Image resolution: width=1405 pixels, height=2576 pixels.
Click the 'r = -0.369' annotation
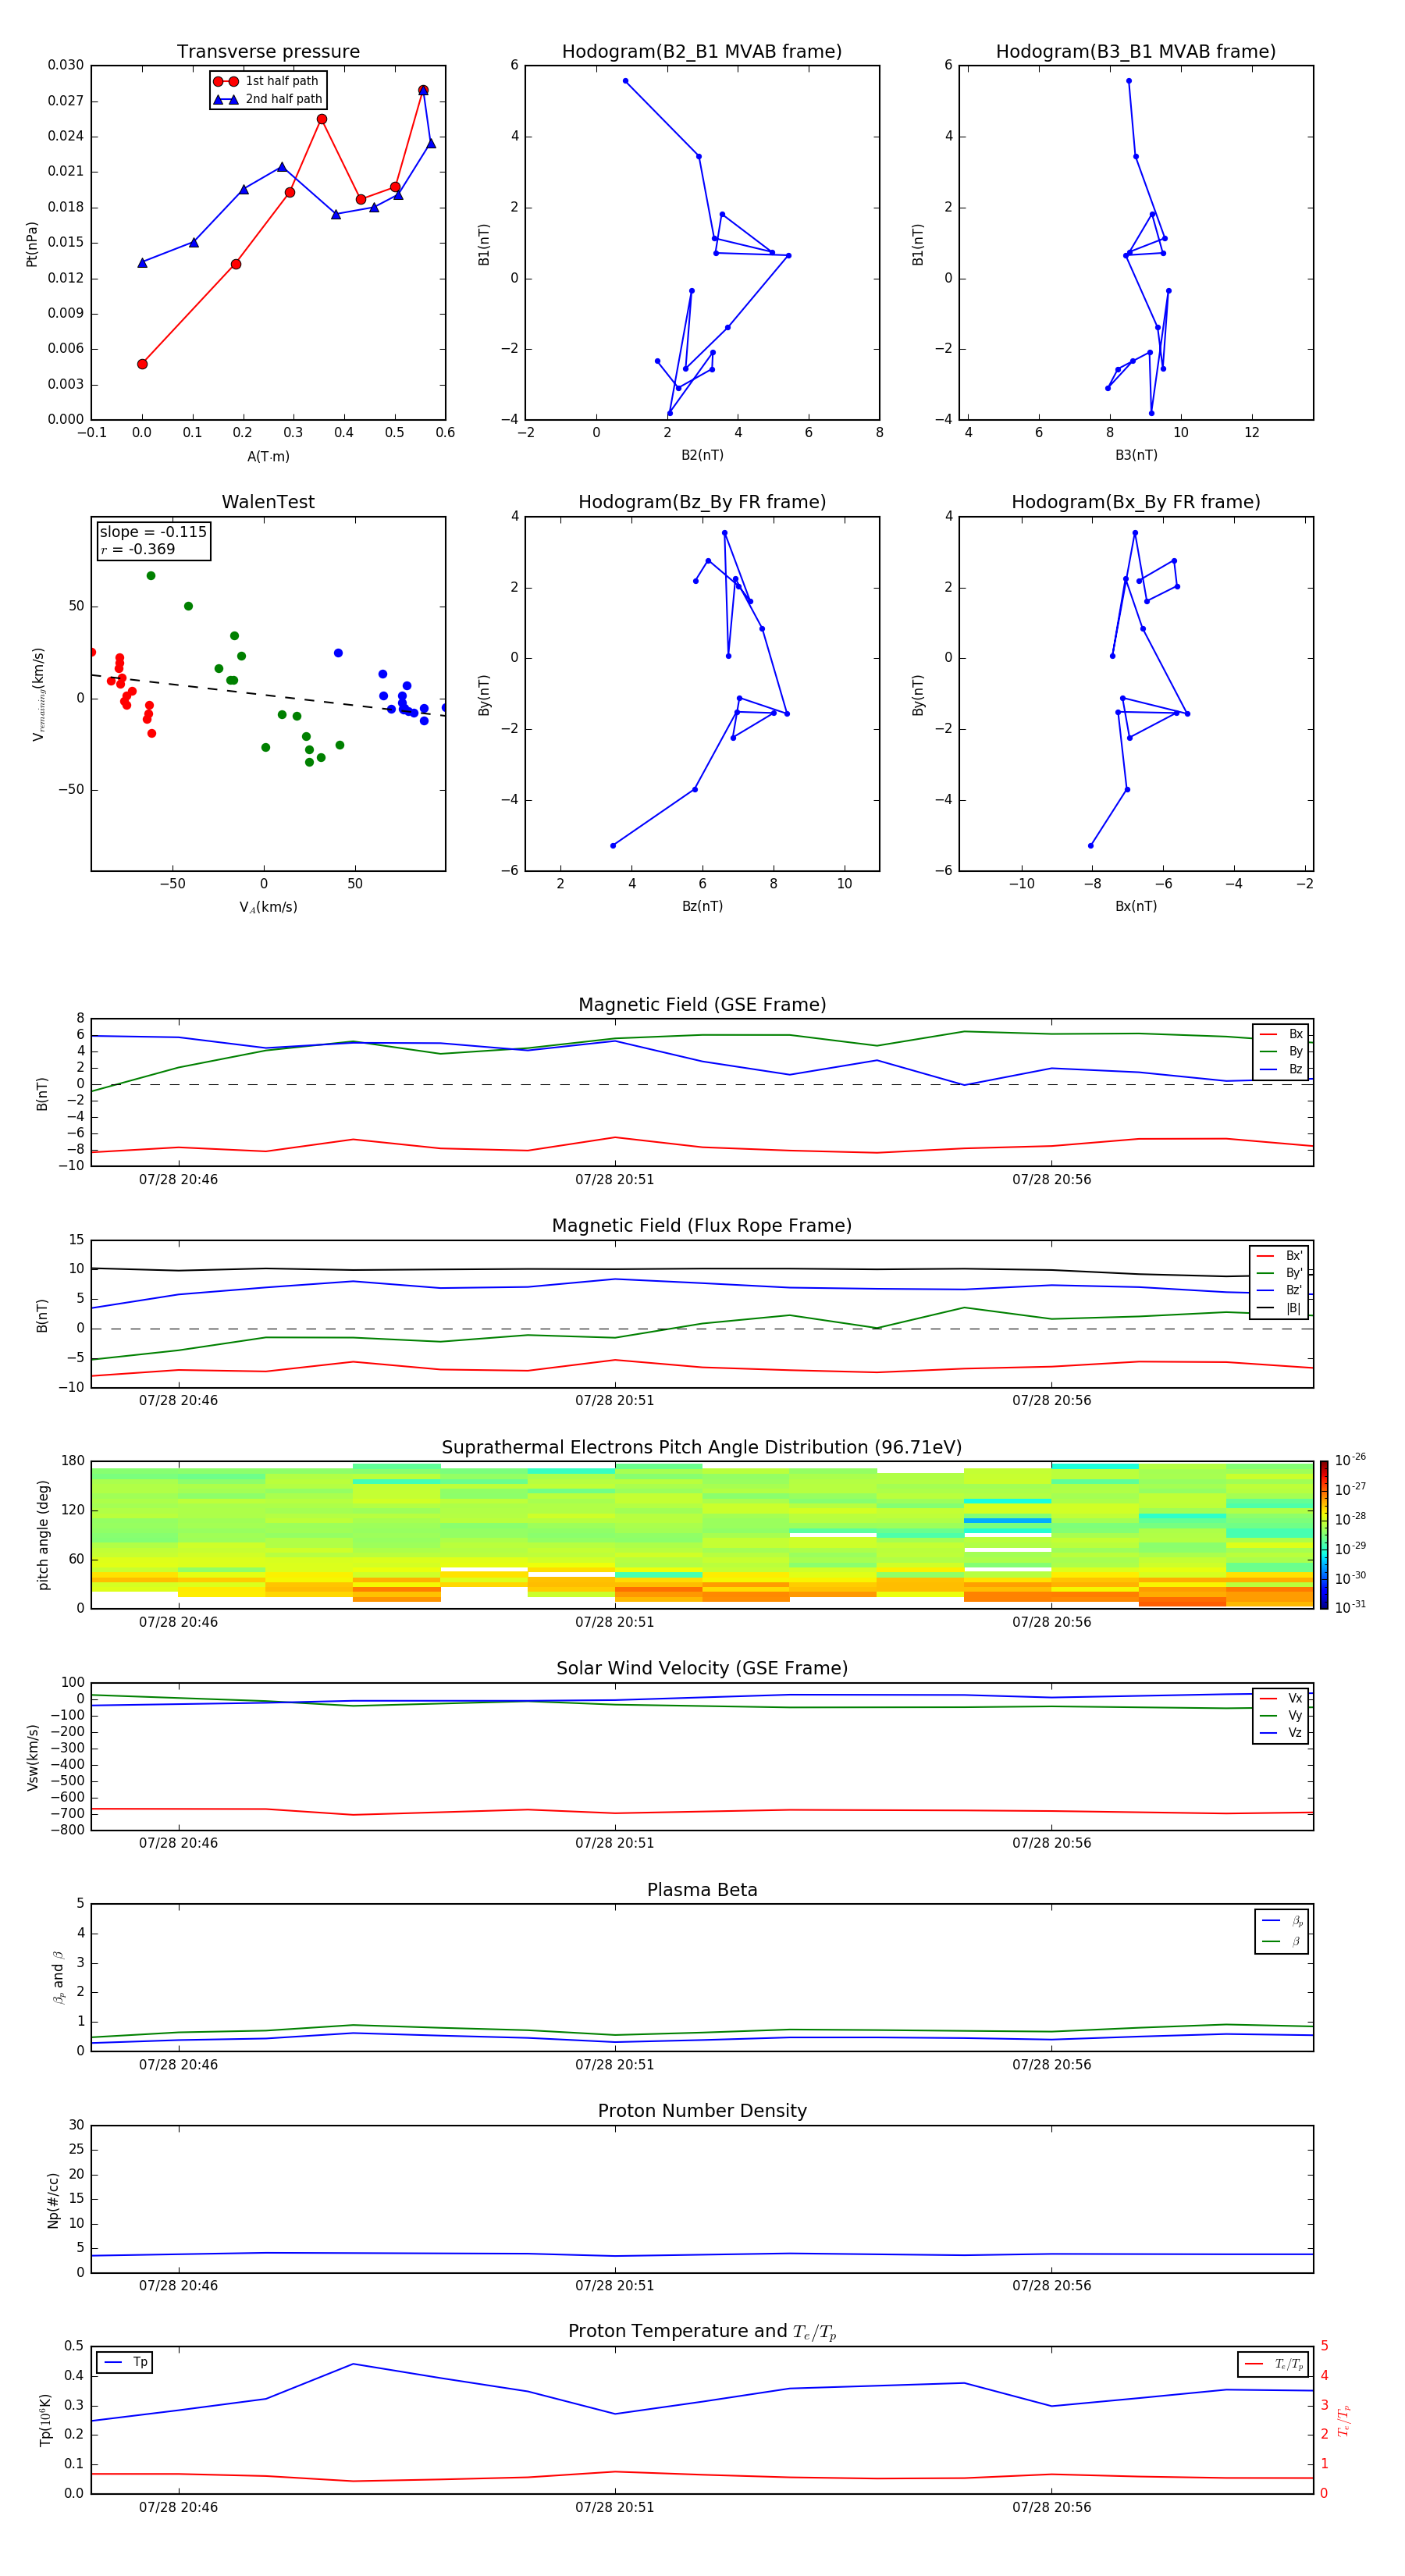click(138, 549)
